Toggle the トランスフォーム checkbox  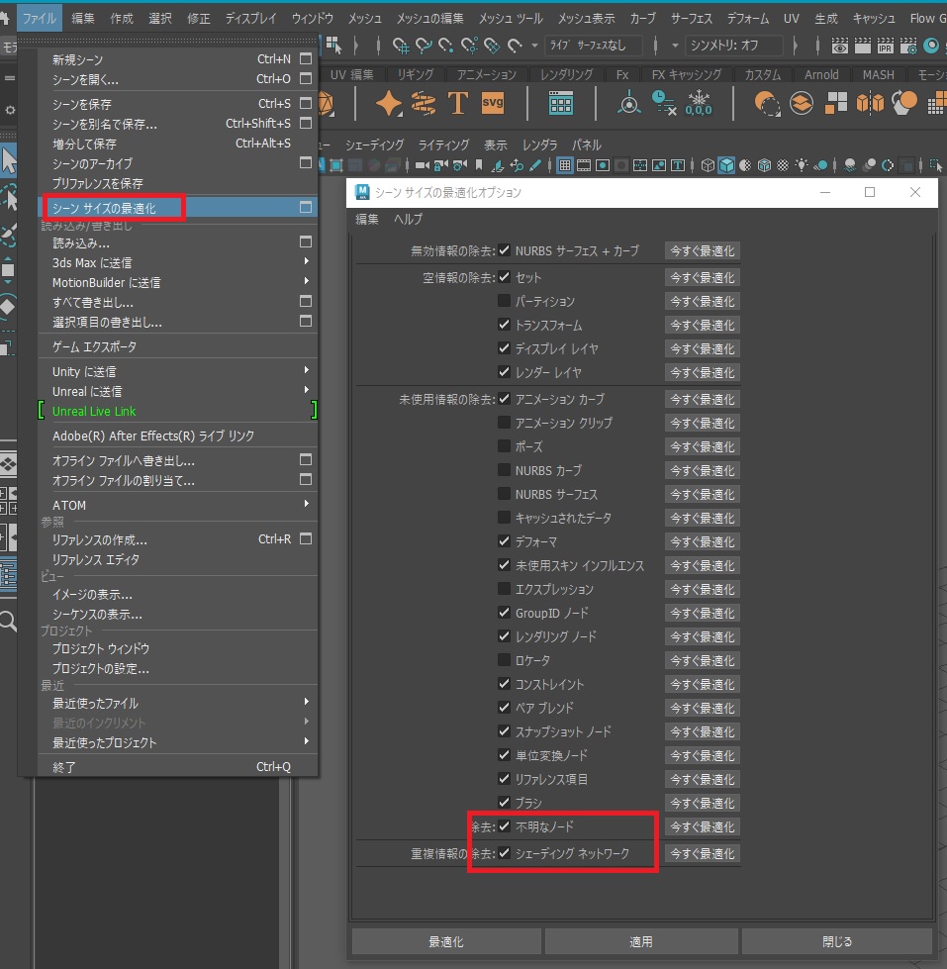pyautogui.click(x=504, y=325)
